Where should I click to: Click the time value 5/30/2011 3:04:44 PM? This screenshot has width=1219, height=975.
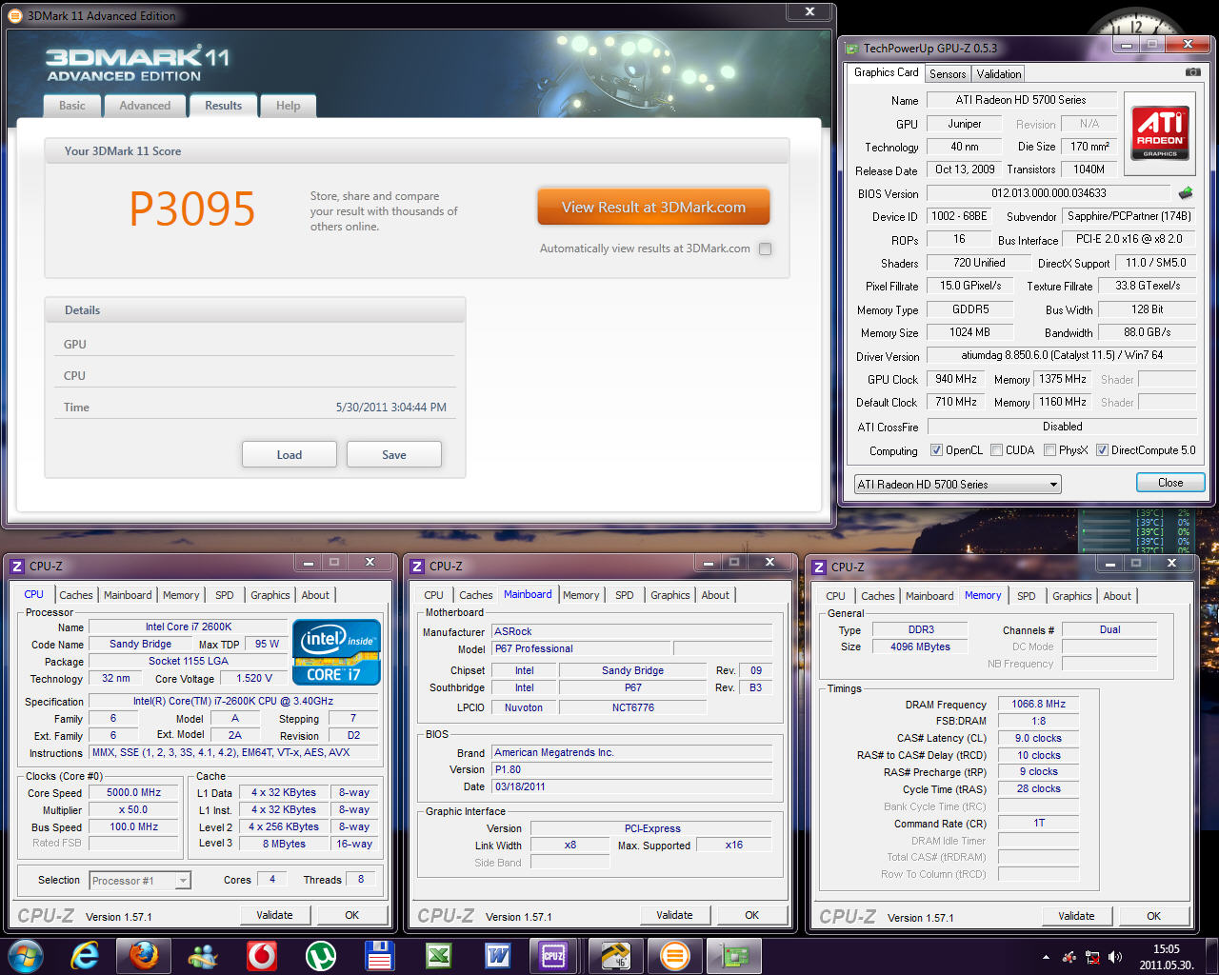tap(390, 408)
